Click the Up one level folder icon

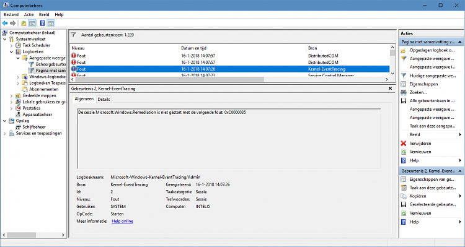click(24, 23)
